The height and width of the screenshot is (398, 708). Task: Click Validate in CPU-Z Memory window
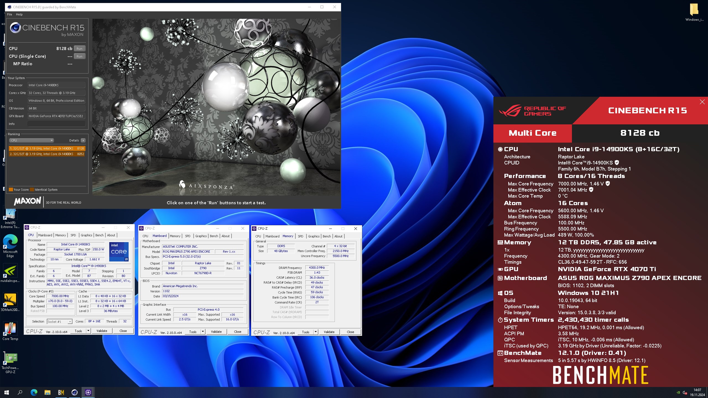point(329,332)
